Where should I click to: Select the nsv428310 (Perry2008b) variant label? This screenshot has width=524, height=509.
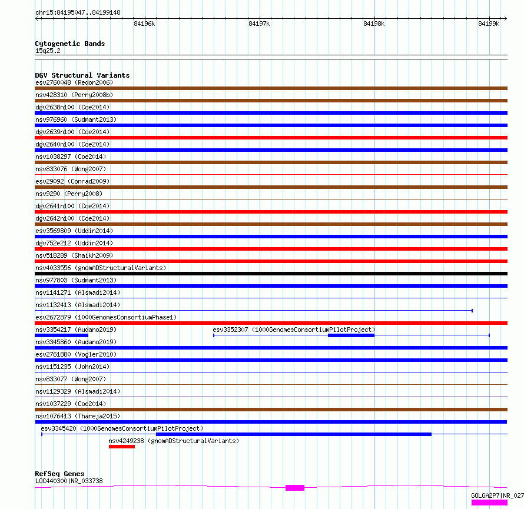(74, 95)
